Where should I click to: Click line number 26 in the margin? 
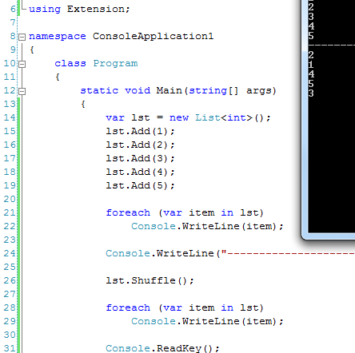[x=10, y=280]
